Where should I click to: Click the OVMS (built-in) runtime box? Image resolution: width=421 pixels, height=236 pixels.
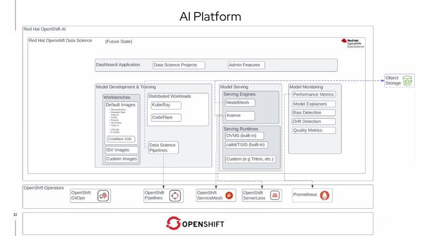(244, 136)
